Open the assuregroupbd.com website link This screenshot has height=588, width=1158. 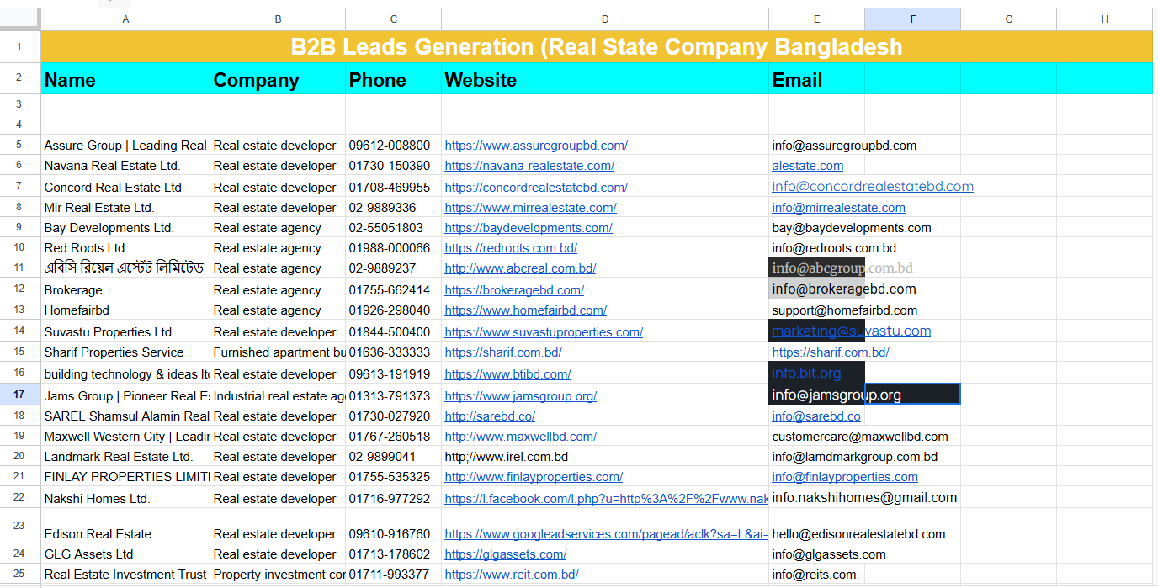coord(536,146)
